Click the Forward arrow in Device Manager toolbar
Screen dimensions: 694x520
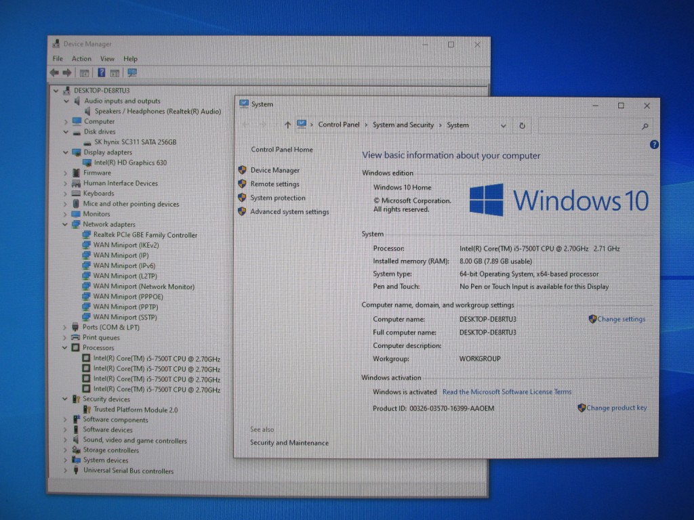coord(67,72)
